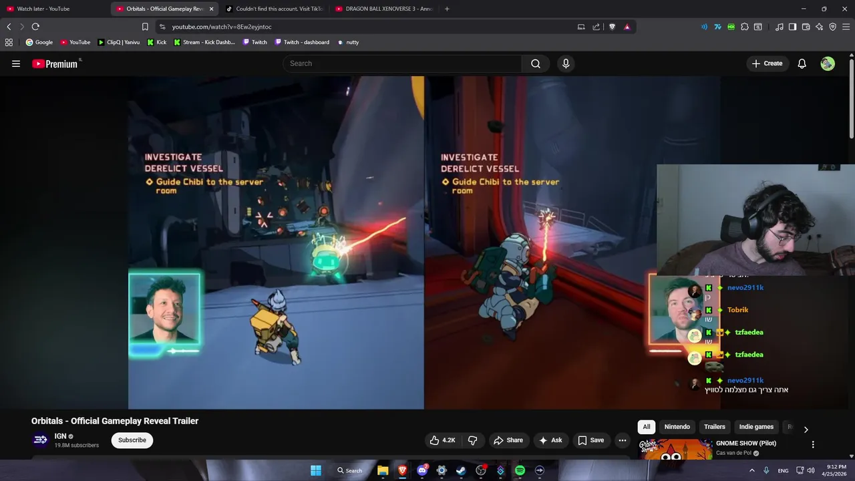
Task: Open Spotify from the taskbar
Action: click(520, 470)
